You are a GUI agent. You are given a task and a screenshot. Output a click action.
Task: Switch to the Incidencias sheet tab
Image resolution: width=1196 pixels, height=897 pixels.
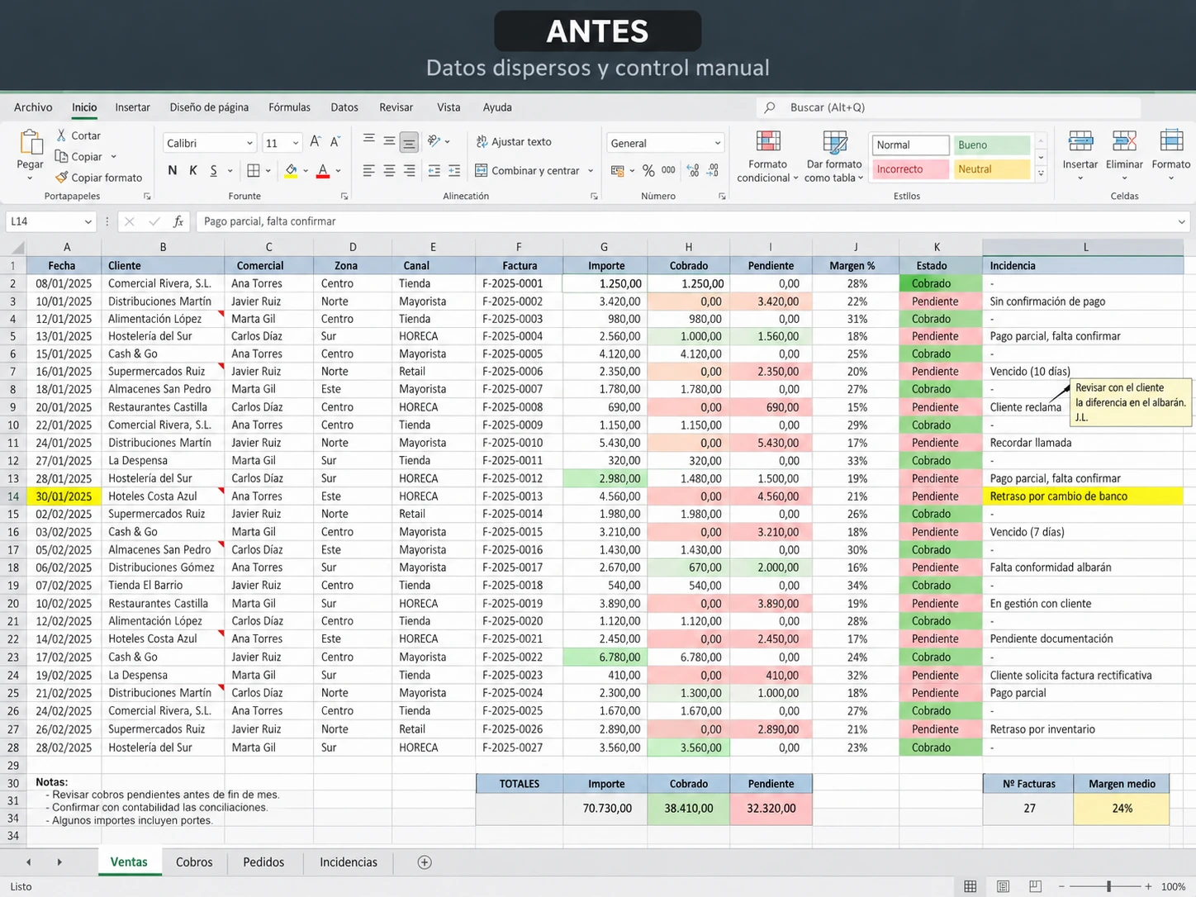(349, 862)
